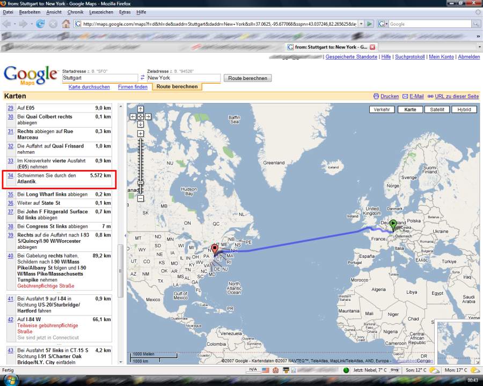Open the Bearbeiten menu
Viewport: 483px width, 386px height.
coord(30,12)
